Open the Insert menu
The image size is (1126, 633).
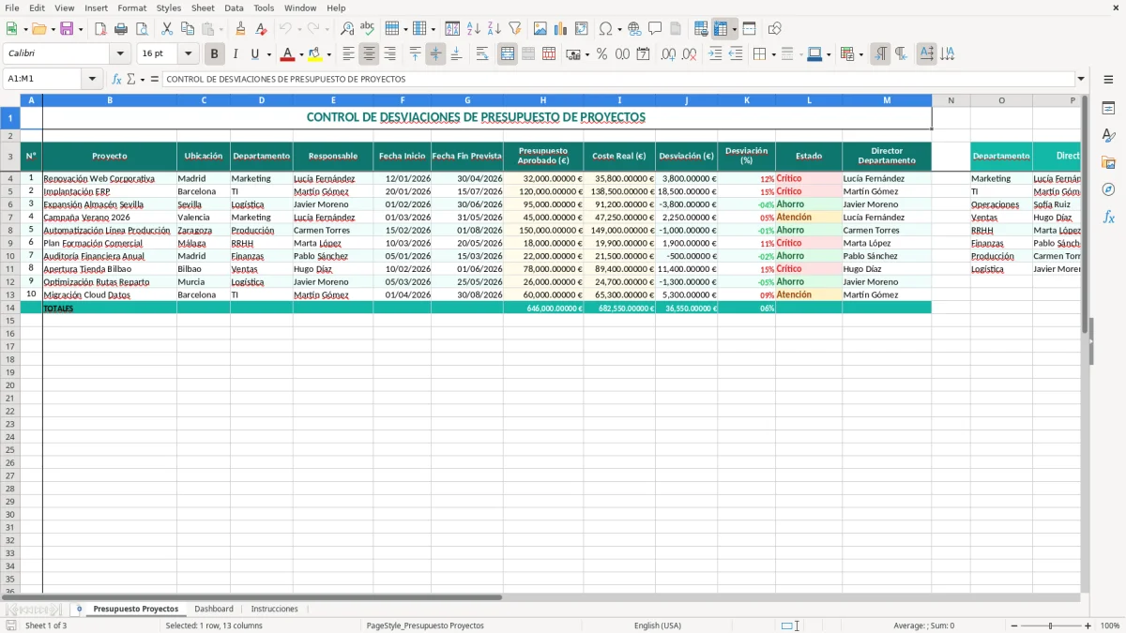96,8
